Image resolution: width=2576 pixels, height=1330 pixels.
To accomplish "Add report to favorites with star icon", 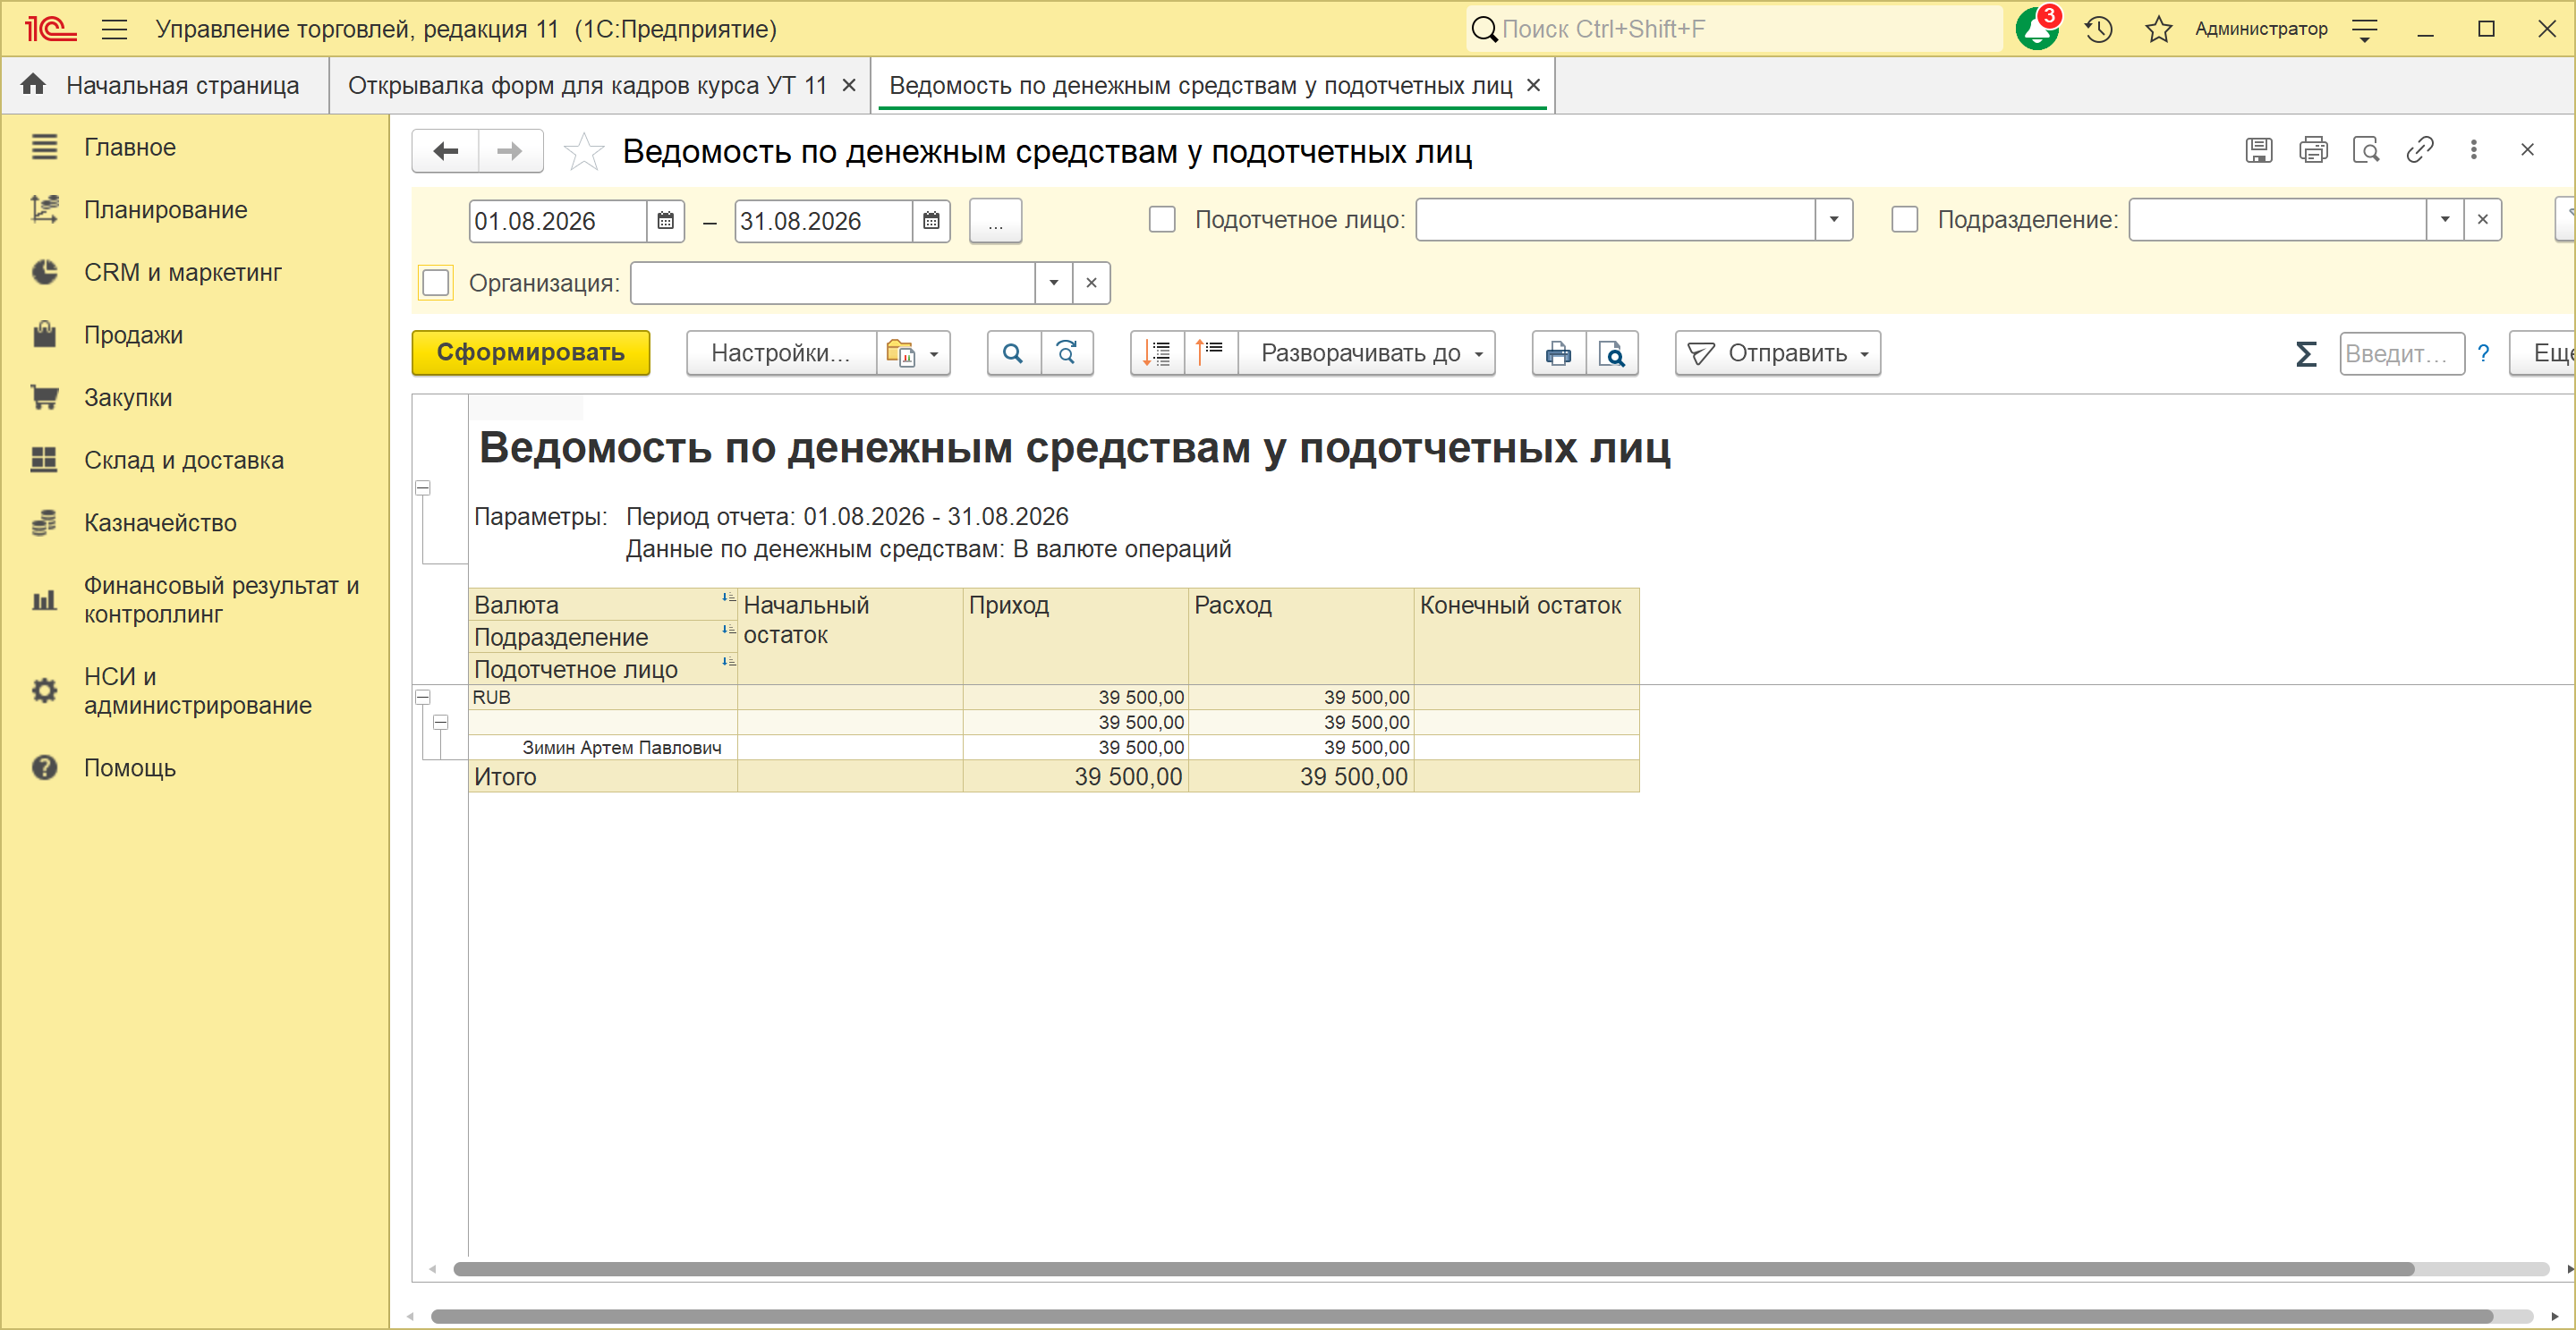I will (x=584, y=151).
